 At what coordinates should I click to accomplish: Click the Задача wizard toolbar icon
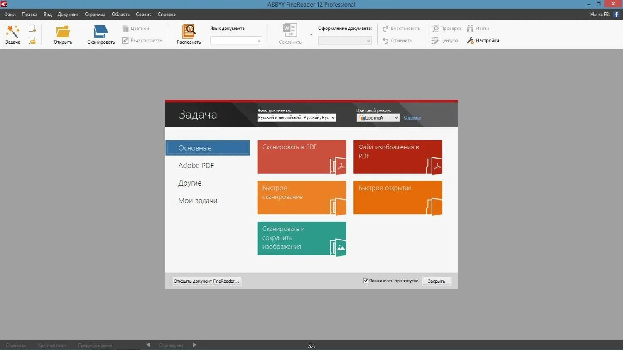12,31
